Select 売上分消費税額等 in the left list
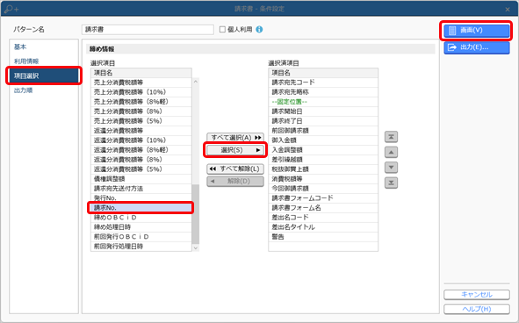This screenshot has height=323, width=519. click(x=141, y=83)
